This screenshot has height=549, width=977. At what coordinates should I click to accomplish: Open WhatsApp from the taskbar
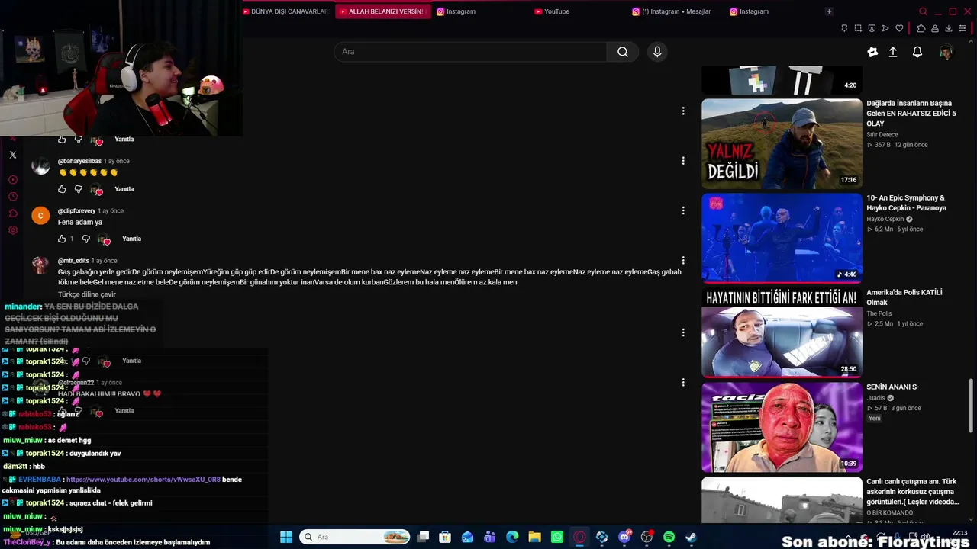tap(557, 537)
